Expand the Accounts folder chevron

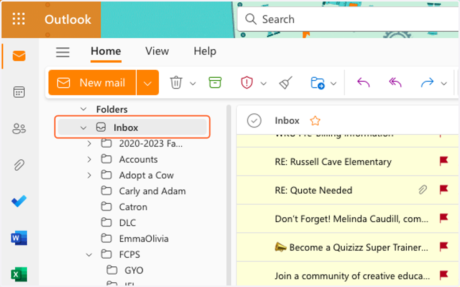coord(89,160)
